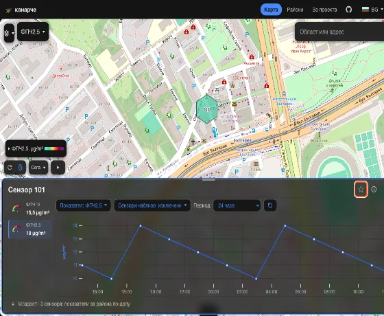The width and height of the screenshot is (384, 316).
Task: Open the За проекта page
Action: coord(324,10)
